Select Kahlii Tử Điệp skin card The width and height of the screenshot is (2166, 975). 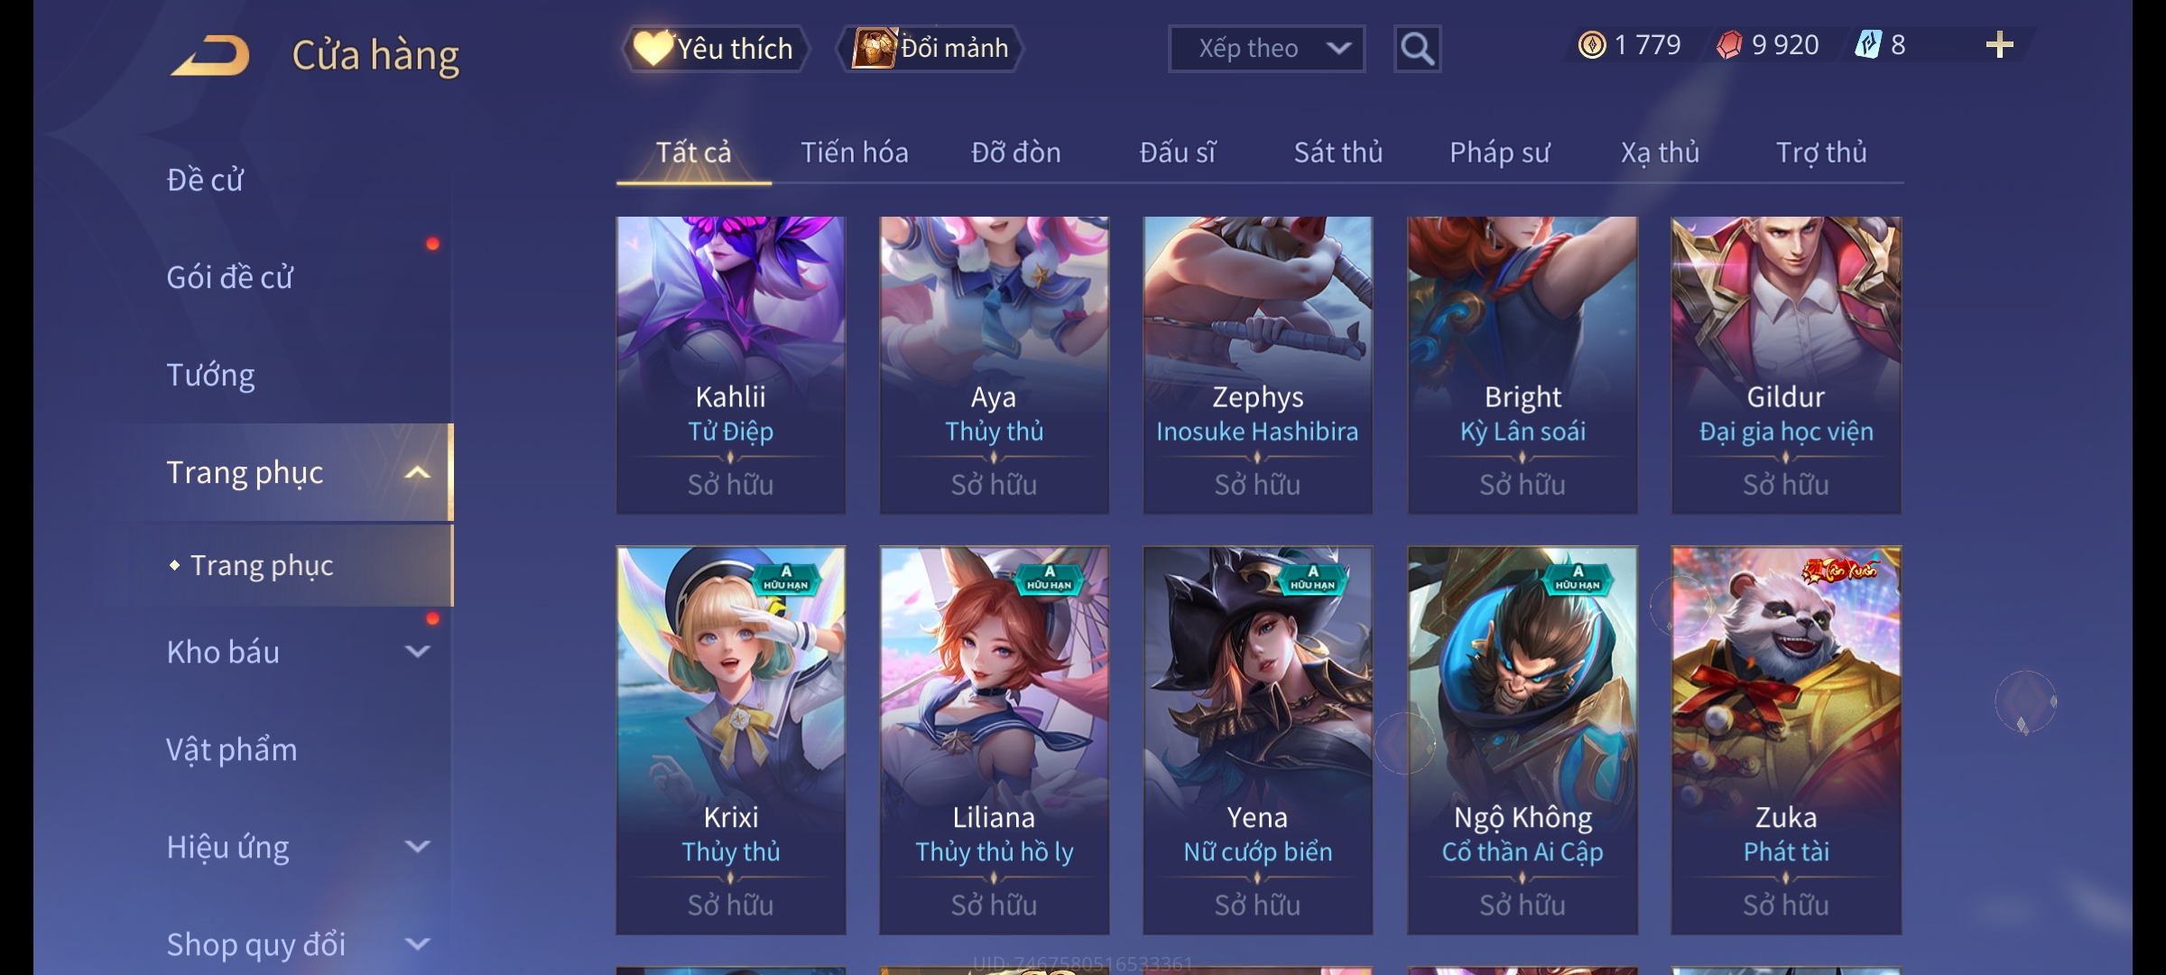[x=731, y=365]
